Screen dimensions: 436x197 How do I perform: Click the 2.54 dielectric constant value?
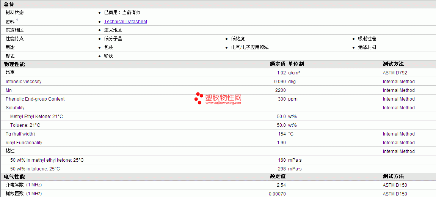(x=281, y=185)
